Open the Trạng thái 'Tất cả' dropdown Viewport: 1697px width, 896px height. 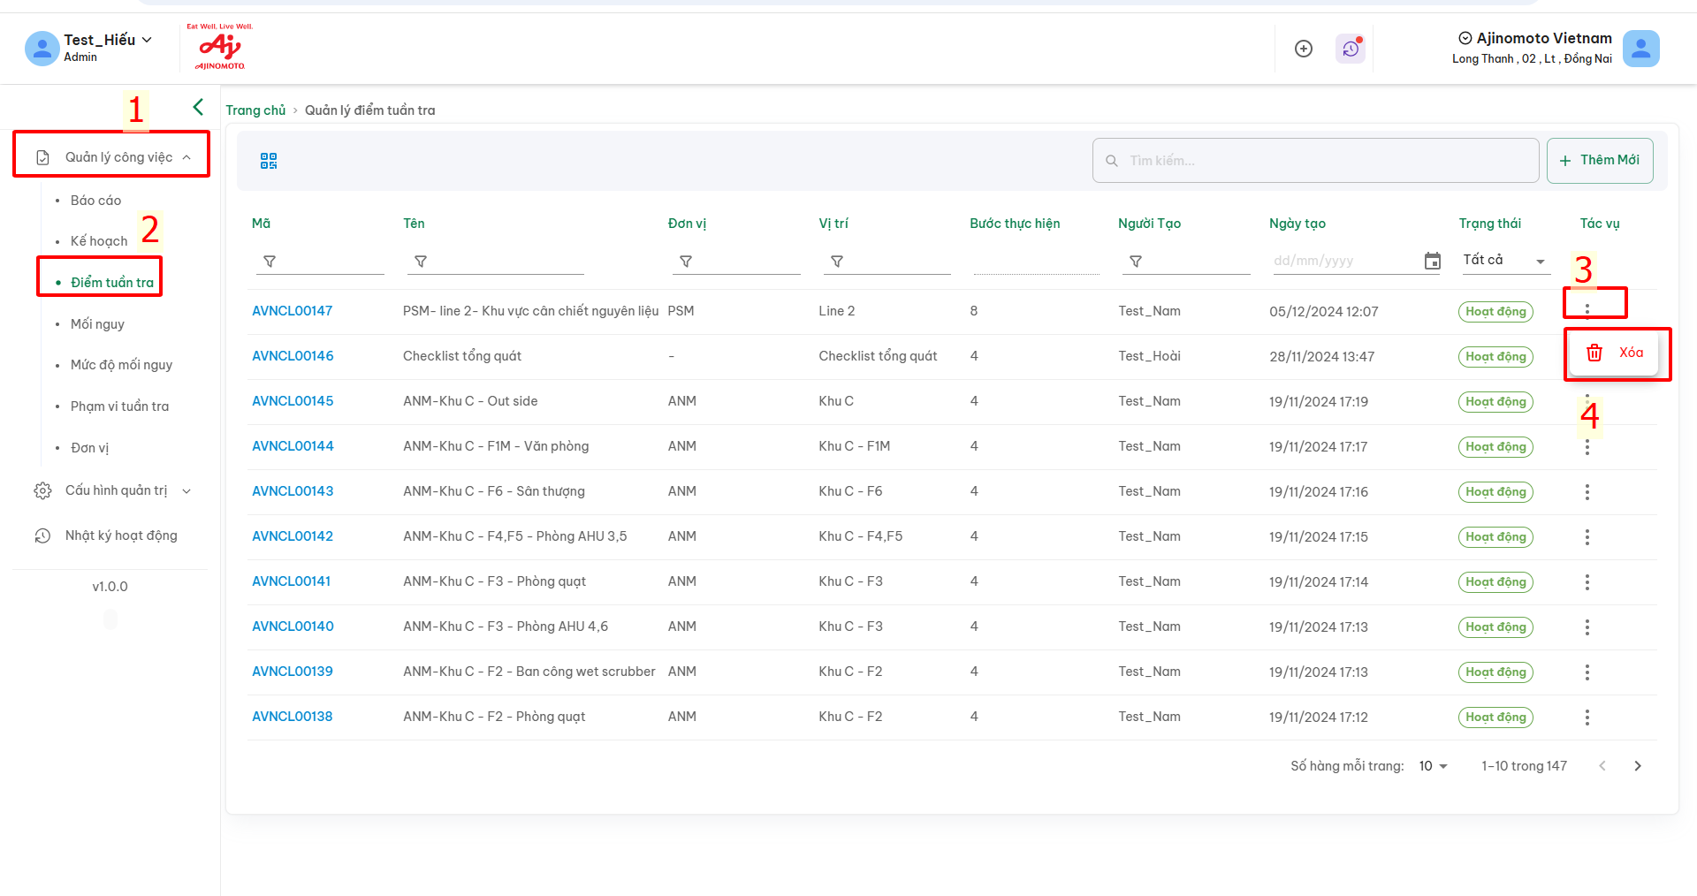click(1505, 260)
